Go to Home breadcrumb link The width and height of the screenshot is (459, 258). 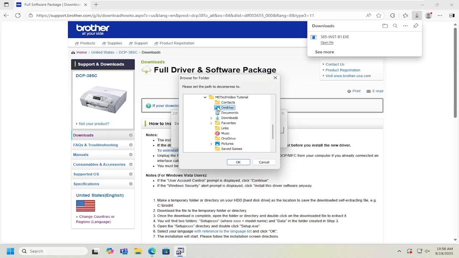click(x=81, y=52)
